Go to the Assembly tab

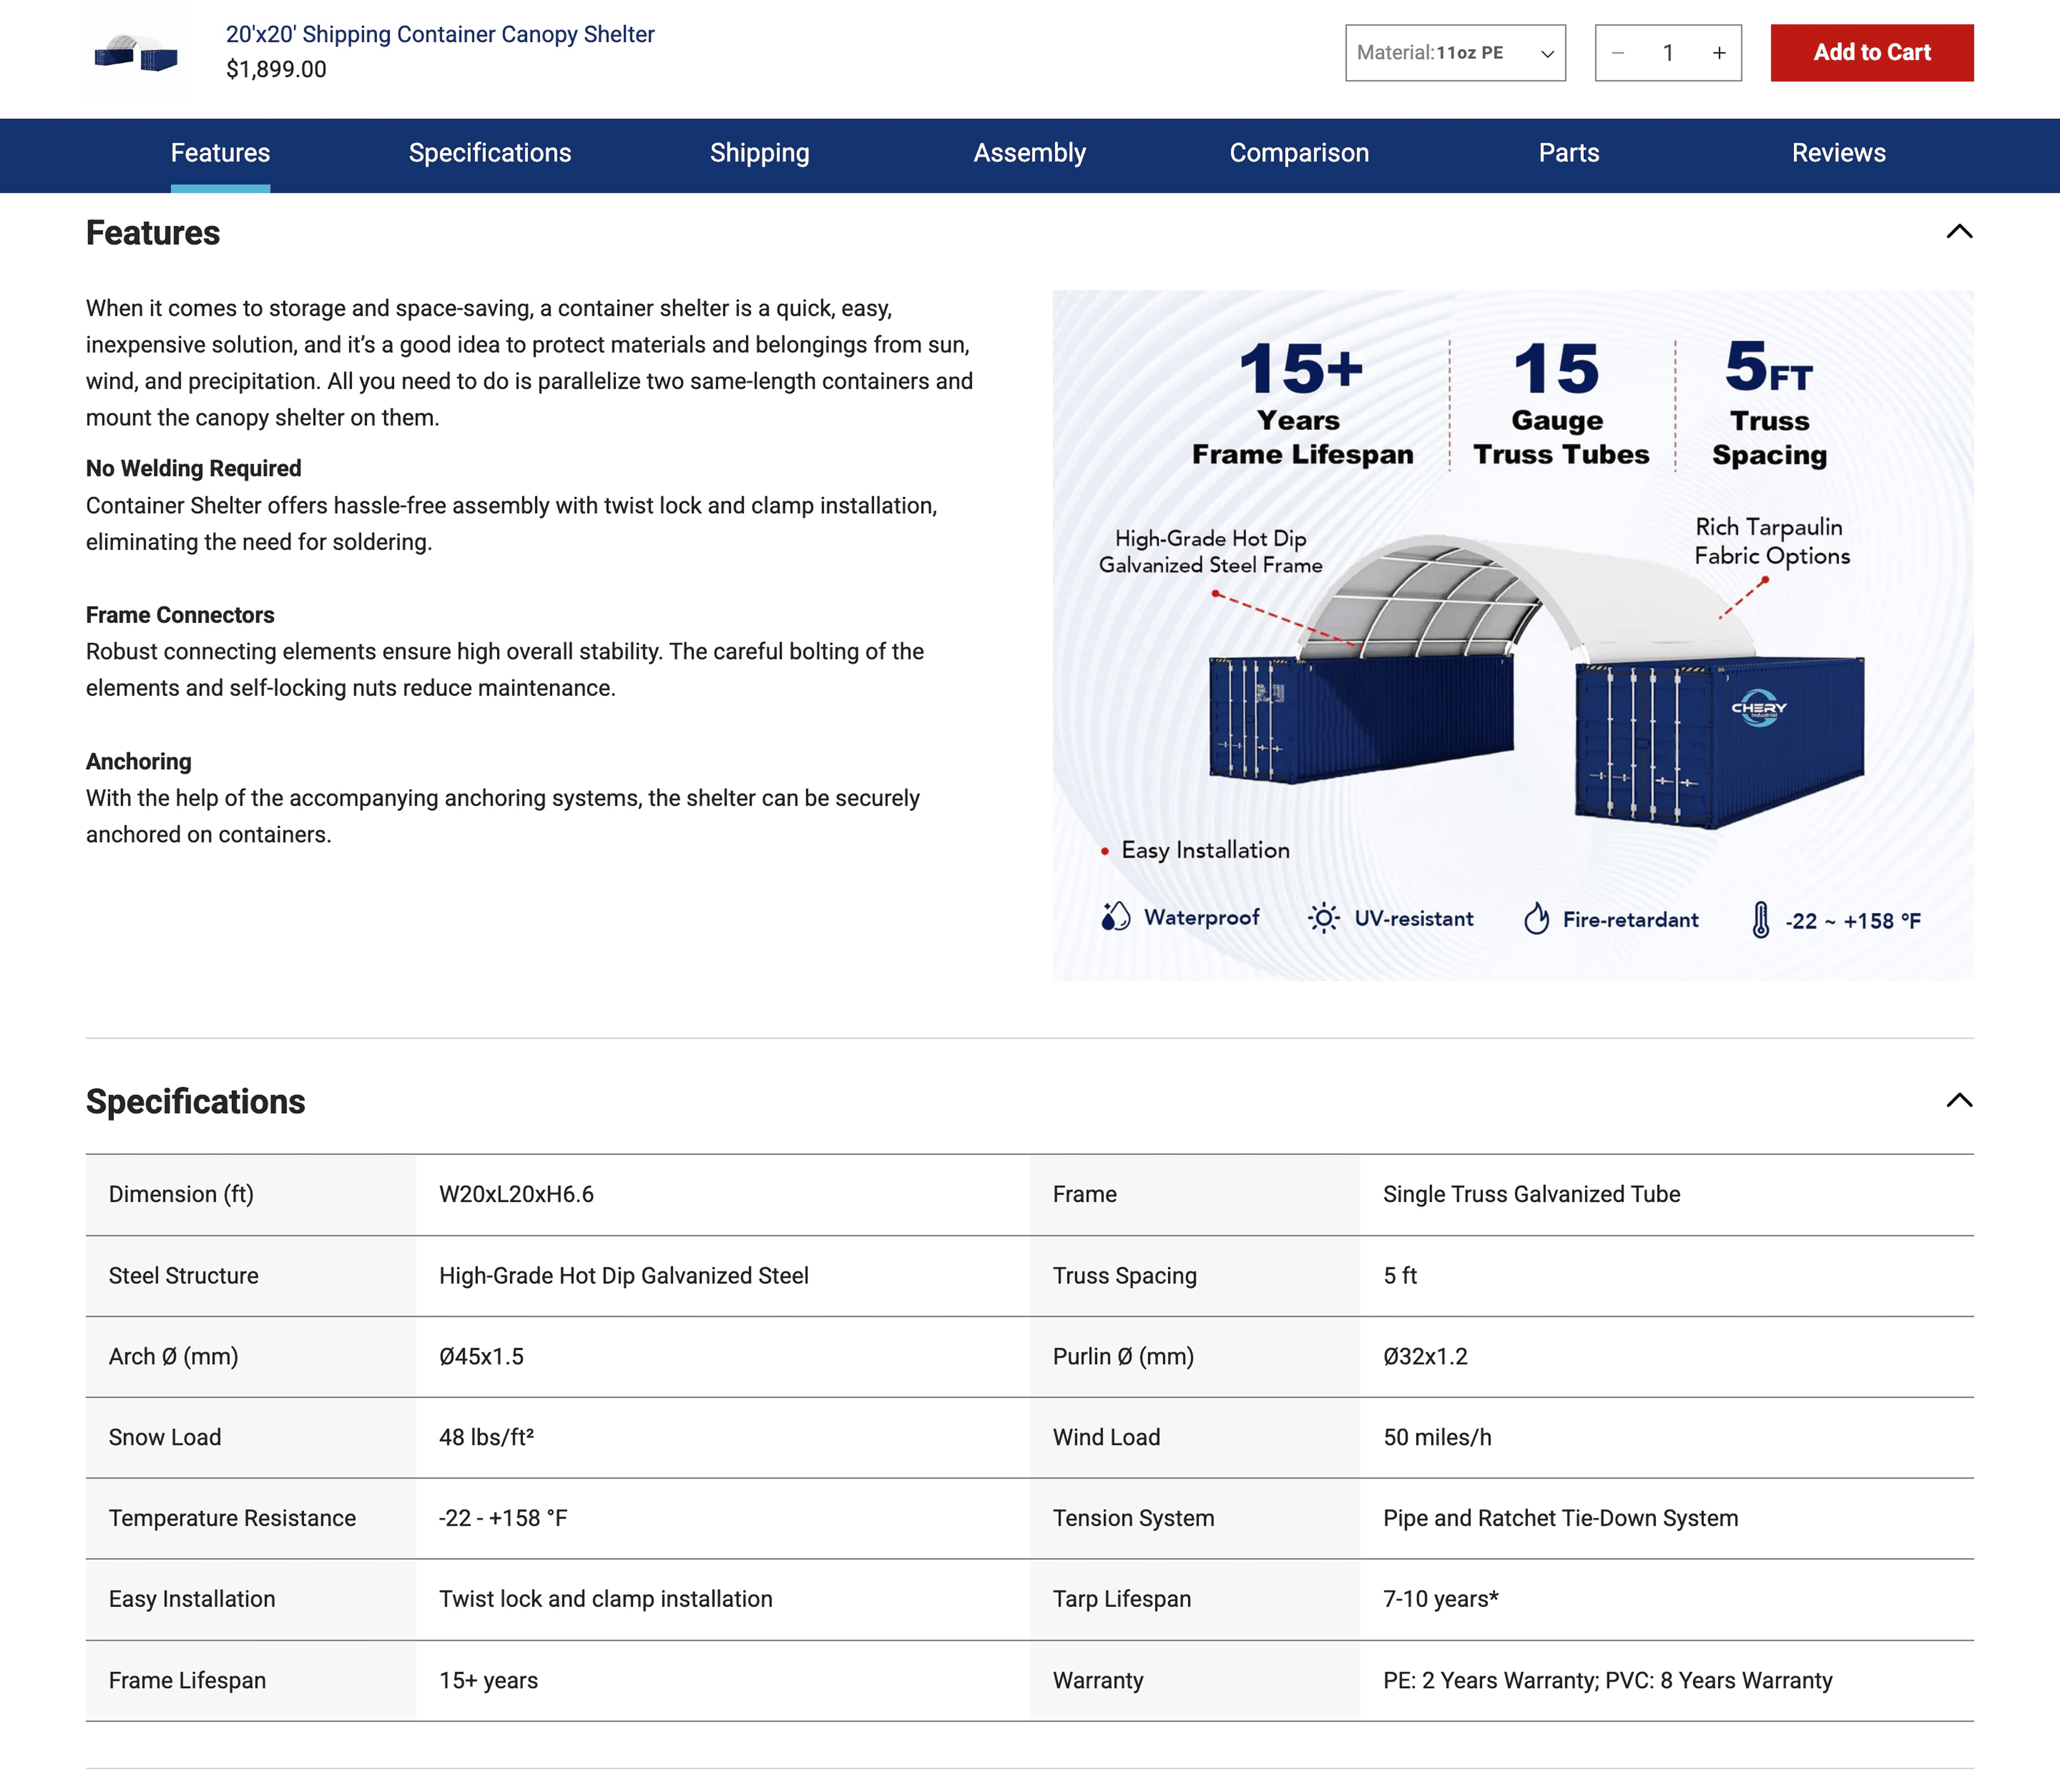(x=1029, y=153)
